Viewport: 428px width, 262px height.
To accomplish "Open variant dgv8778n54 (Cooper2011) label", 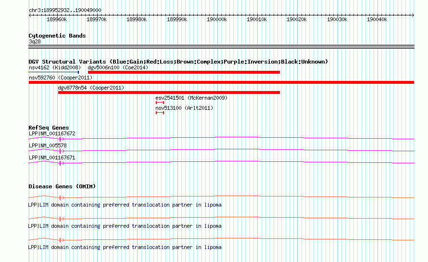I will (91, 88).
